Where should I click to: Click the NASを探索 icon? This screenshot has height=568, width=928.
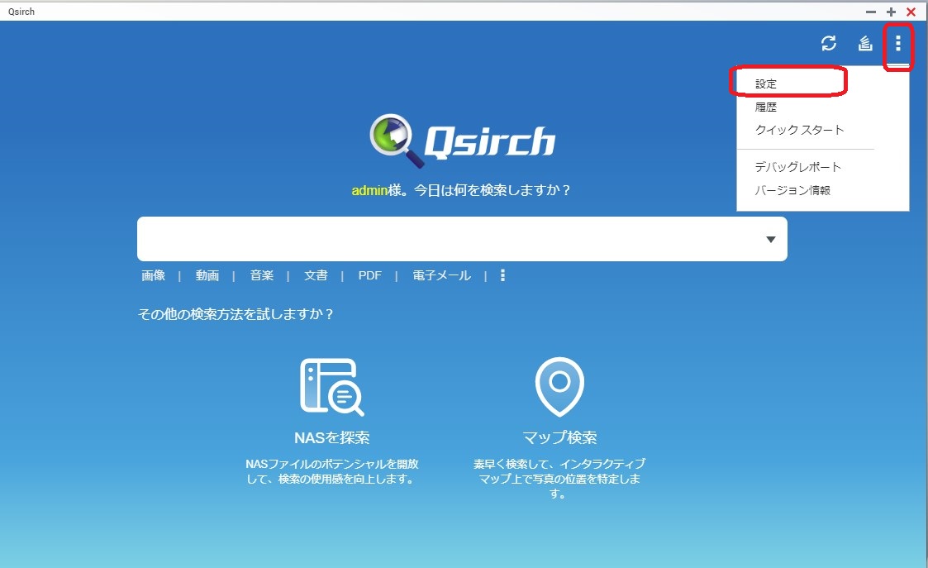pyautogui.click(x=331, y=387)
